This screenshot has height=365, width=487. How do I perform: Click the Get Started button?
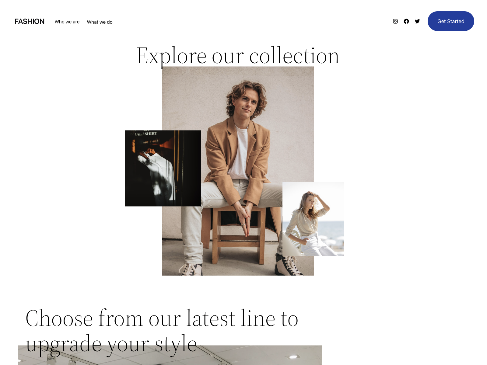tap(451, 21)
